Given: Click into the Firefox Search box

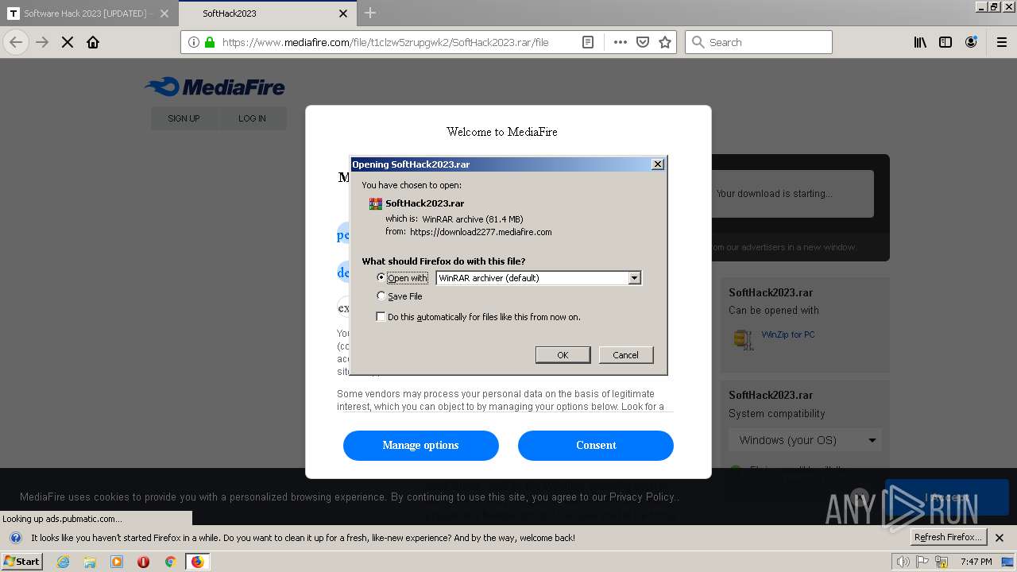Looking at the screenshot, I should point(759,42).
